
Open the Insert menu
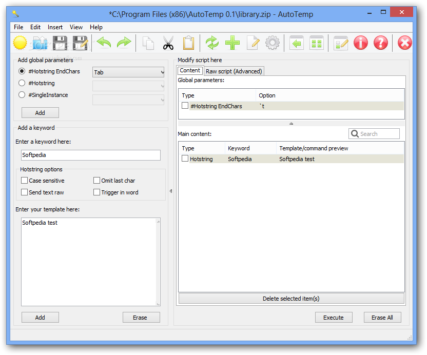click(x=55, y=27)
